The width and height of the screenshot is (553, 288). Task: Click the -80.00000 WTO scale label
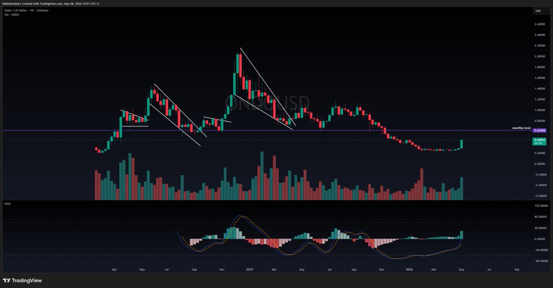click(x=541, y=261)
